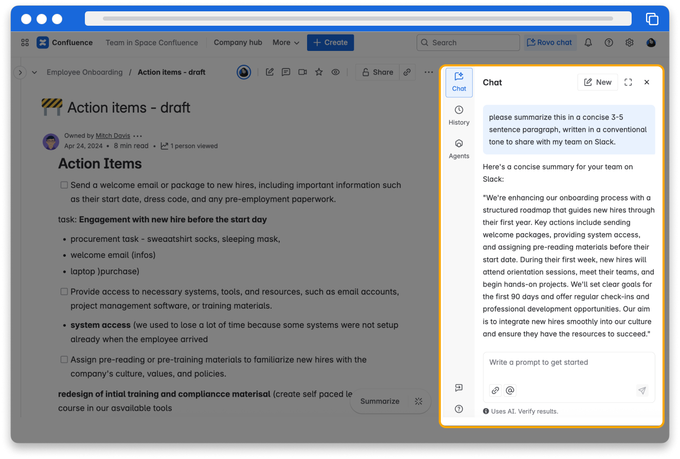
Task: Select the Chat tab in Rovo panel
Action: click(x=459, y=82)
